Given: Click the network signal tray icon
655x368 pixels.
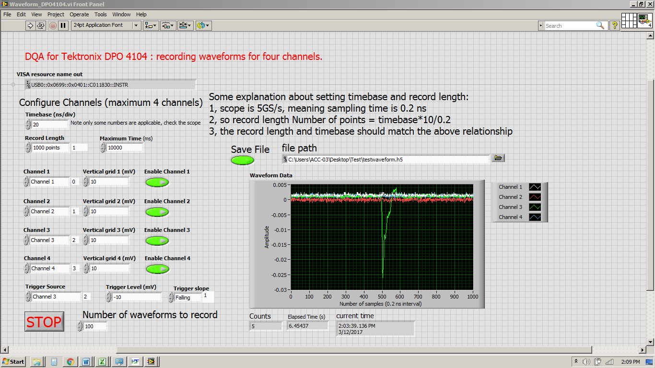Looking at the screenshot, I should [x=609, y=362].
